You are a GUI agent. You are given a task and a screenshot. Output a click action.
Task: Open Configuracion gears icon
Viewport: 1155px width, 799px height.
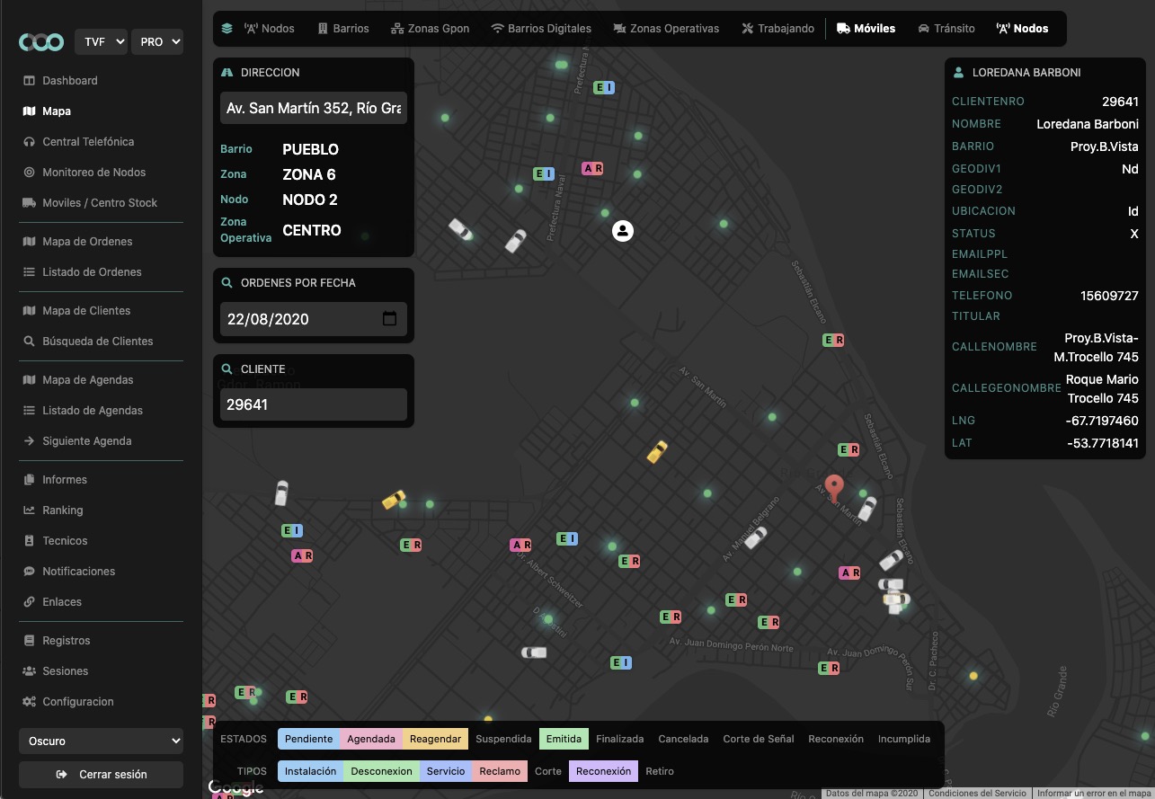pyautogui.click(x=29, y=702)
